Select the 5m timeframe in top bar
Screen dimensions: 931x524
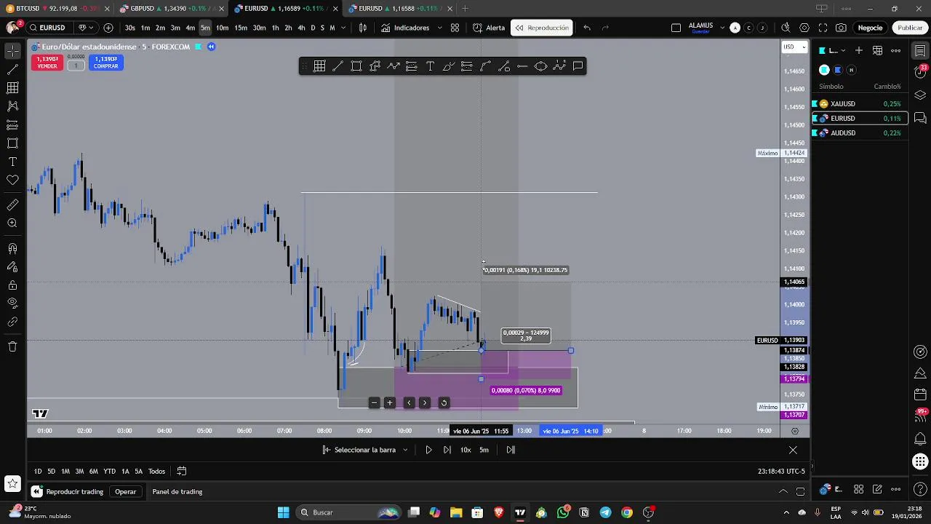pos(205,28)
